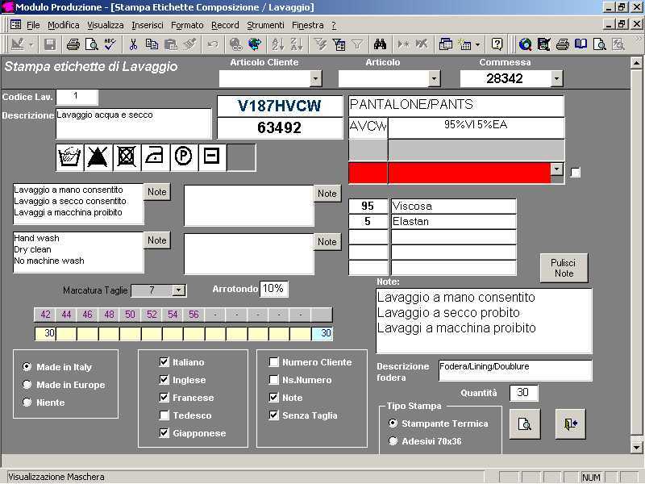Click the Cut scissors icon

tap(133, 44)
